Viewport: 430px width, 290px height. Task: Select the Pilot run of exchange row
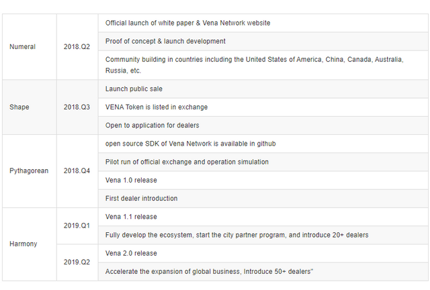pos(187,162)
